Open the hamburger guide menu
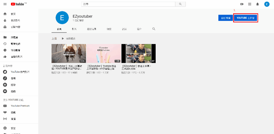Image resolution: width=274 pixels, height=134 pixels. tap(5, 4)
